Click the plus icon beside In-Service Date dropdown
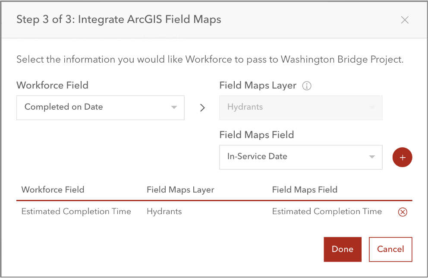The height and width of the screenshot is (278, 428). [x=402, y=157]
